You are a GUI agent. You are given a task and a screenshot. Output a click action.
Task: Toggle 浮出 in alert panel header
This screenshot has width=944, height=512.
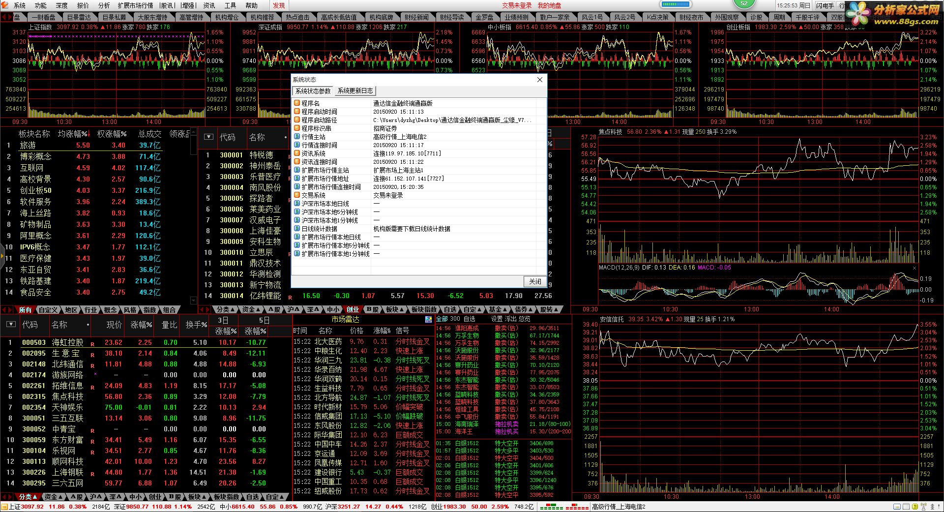coord(510,319)
